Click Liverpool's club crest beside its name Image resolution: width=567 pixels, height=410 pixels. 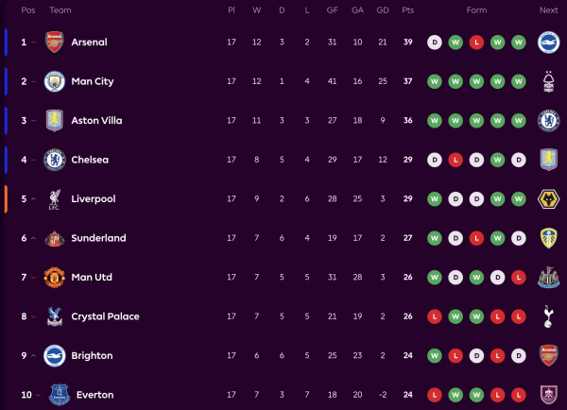tap(54, 199)
